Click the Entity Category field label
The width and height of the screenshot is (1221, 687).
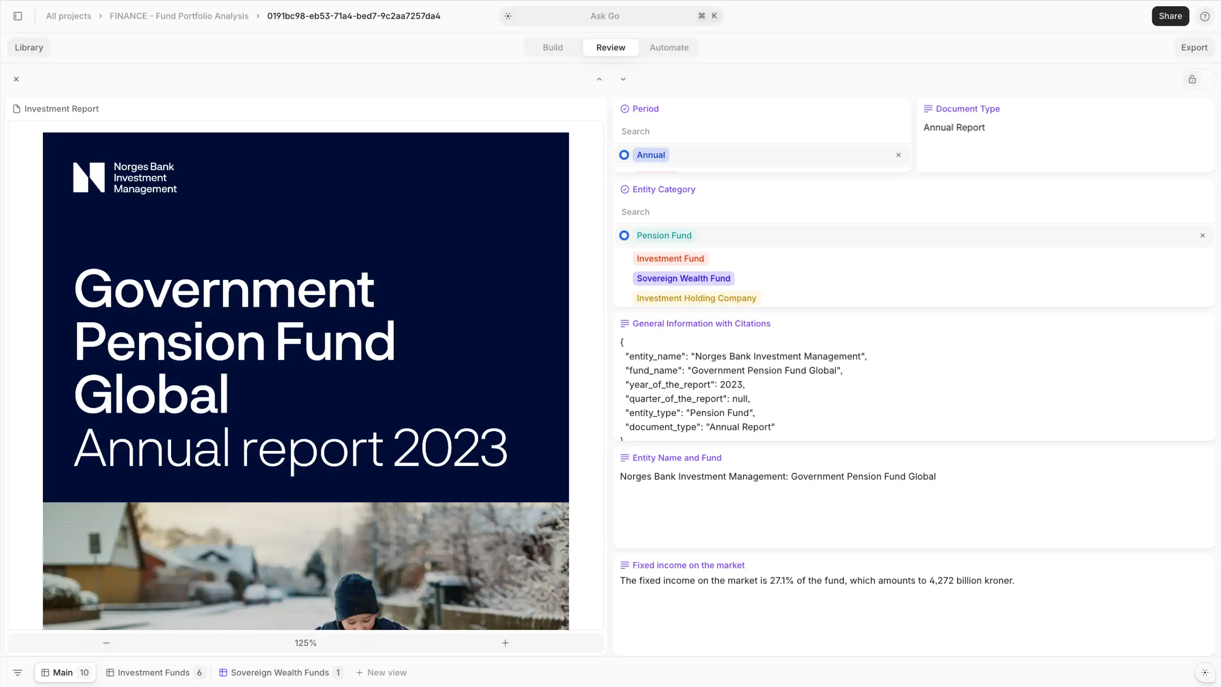pos(663,189)
